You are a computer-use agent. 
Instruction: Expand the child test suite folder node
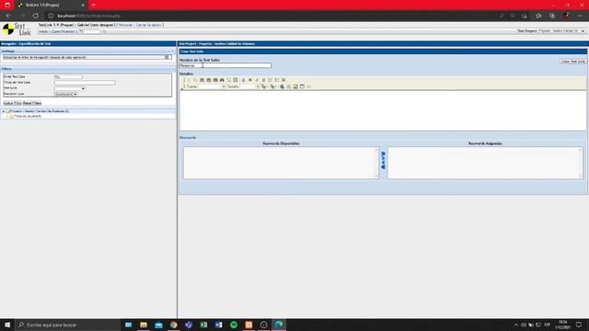point(7,117)
